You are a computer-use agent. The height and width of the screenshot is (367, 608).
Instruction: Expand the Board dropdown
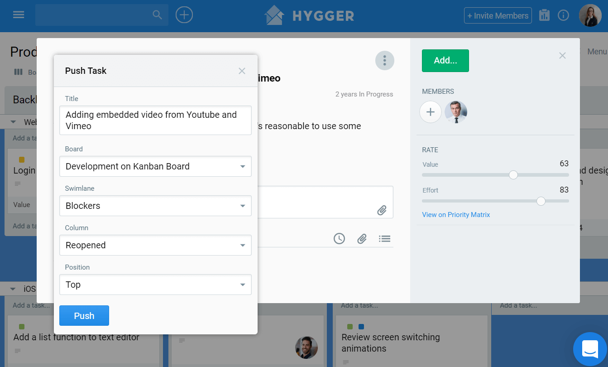coord(155,166)
